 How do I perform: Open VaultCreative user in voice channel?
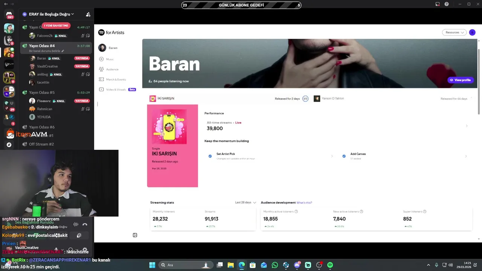tap(47, 66)
